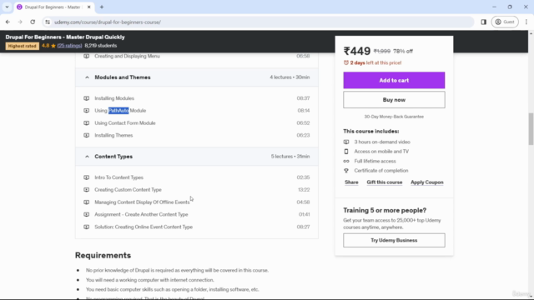Click the highlighted PathAuto text
The width and height of the screenshot is (534, 300).
pyautogui.click(x=118, y=111)
